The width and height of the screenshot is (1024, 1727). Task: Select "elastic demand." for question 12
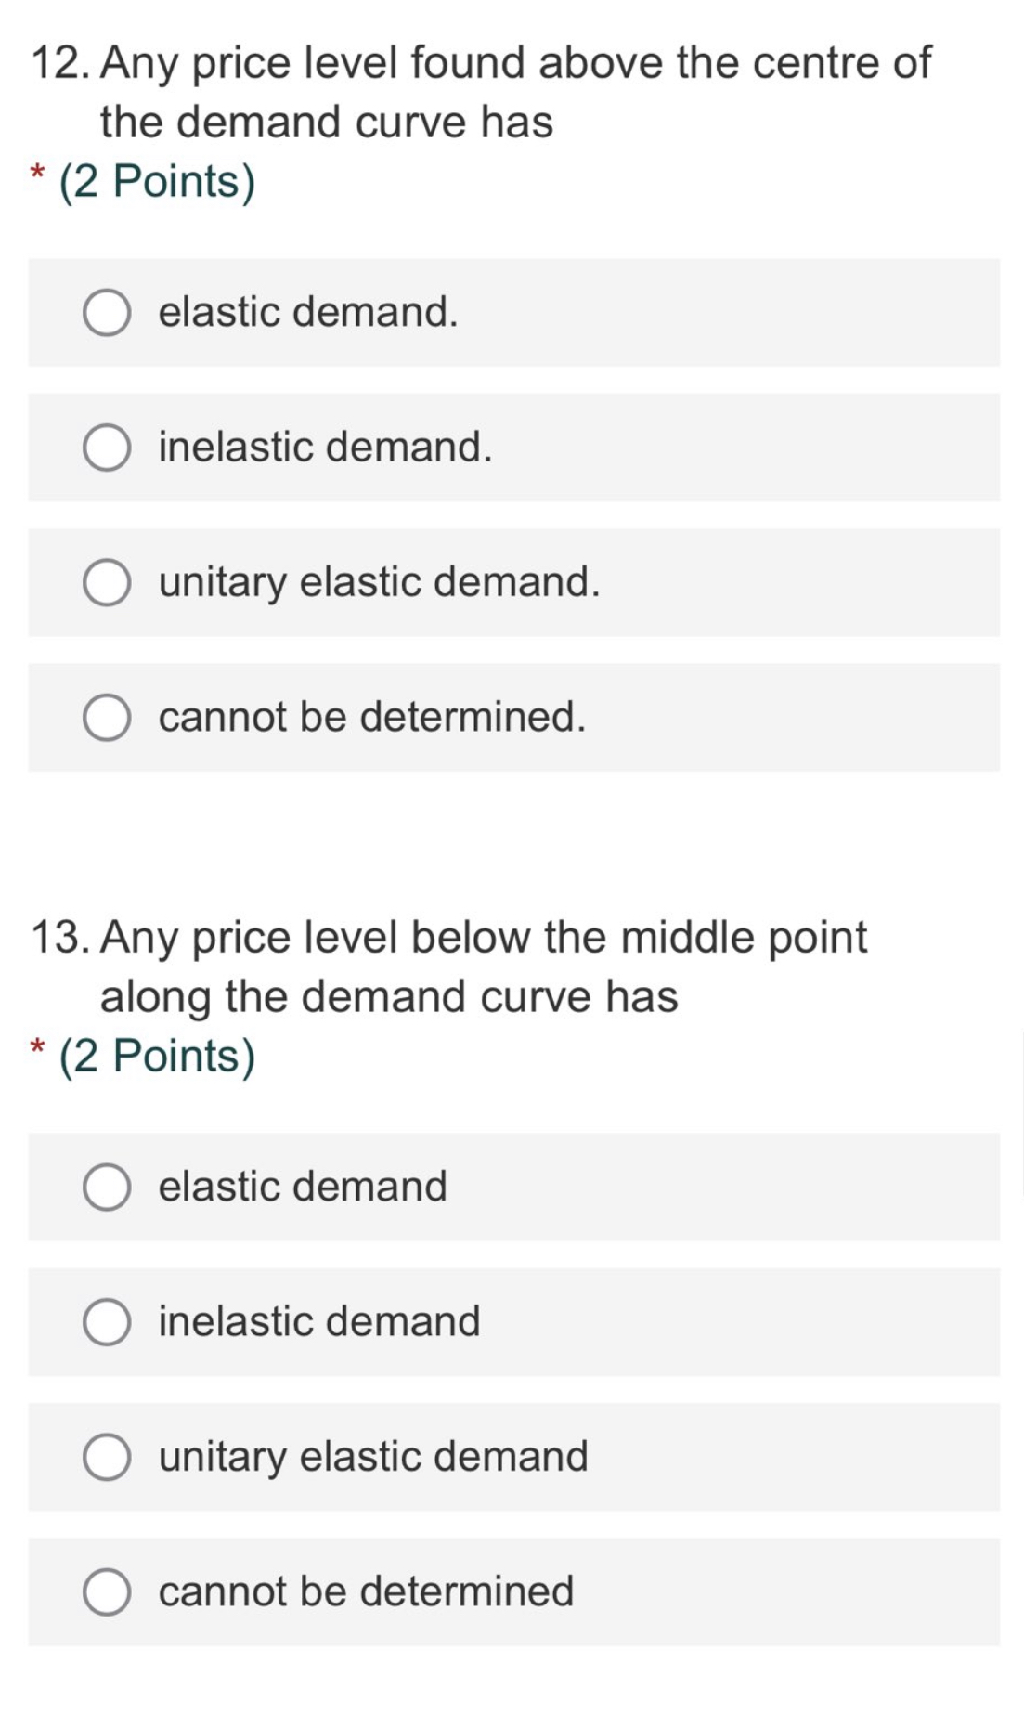(x=106, y=313)
